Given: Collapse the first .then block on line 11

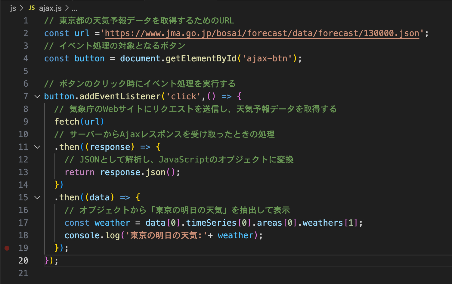Looking at the screenshot, I should click(x=37, y=147).
